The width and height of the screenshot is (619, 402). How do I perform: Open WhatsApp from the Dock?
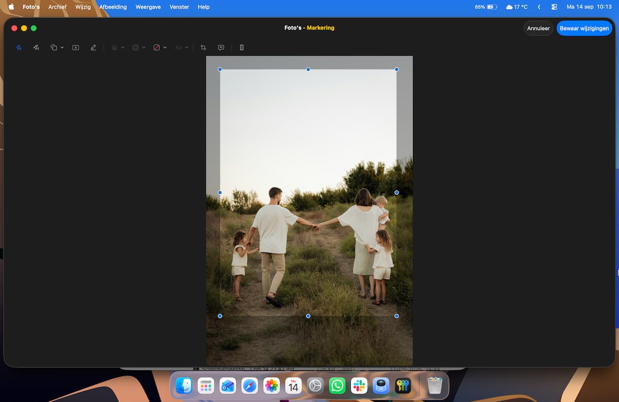click(337, 386)
